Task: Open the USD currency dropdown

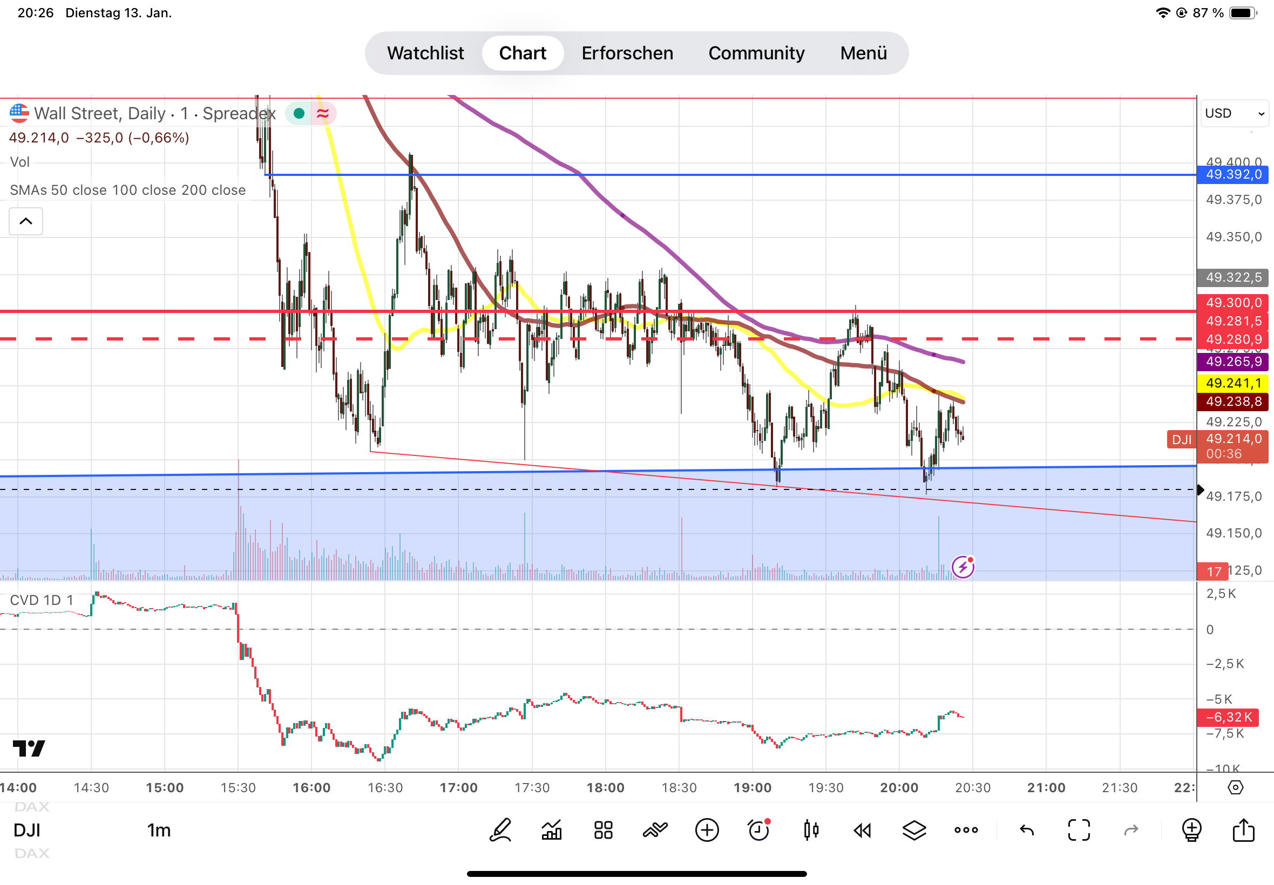Action: coord(1234,114)
